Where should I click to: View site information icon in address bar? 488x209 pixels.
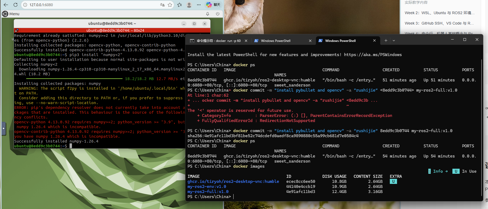pyautogui.click(x=25, y=5)
